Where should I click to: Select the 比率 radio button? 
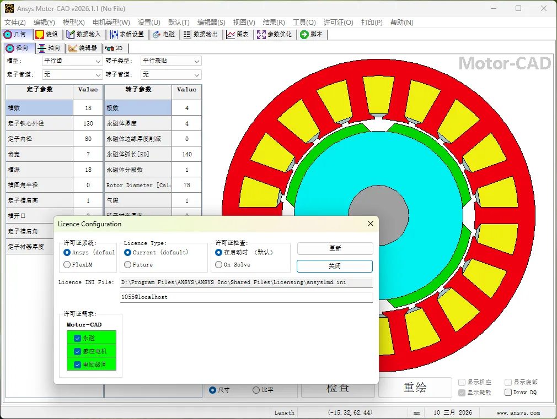[256, 390]
